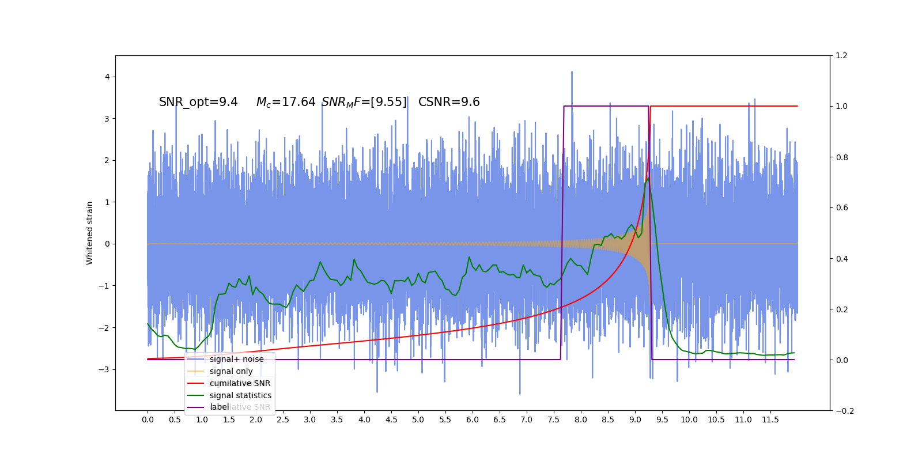Click the x-axis tick label 4.0

pos(364,420)
